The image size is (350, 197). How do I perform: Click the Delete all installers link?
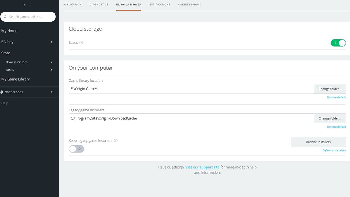(x=334, y=150)
